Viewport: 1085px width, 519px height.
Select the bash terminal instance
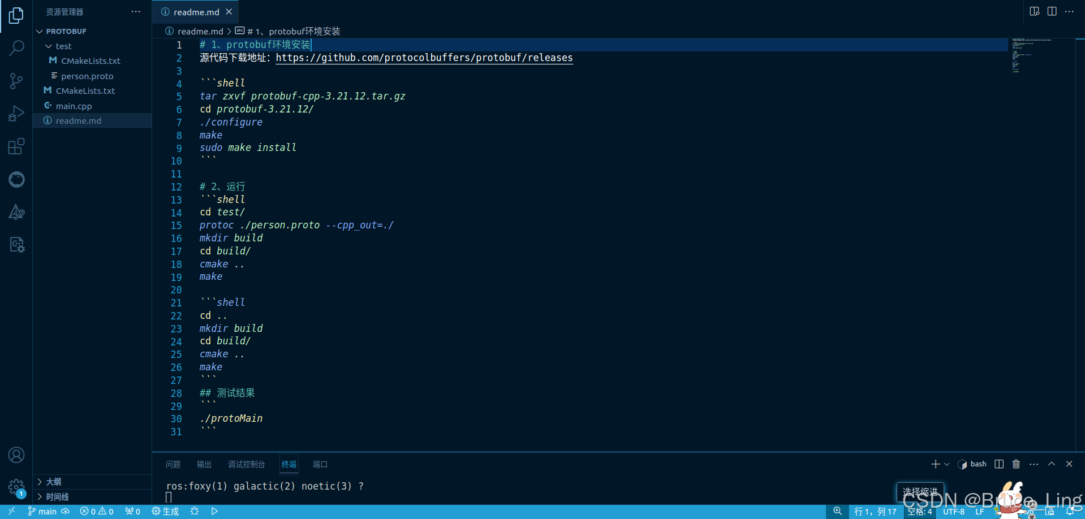(972, 464)
